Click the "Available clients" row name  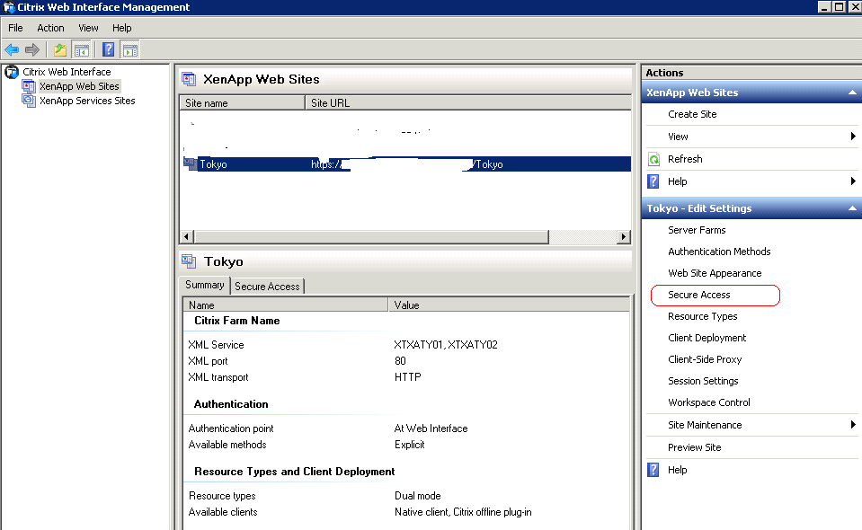point(223,512)
